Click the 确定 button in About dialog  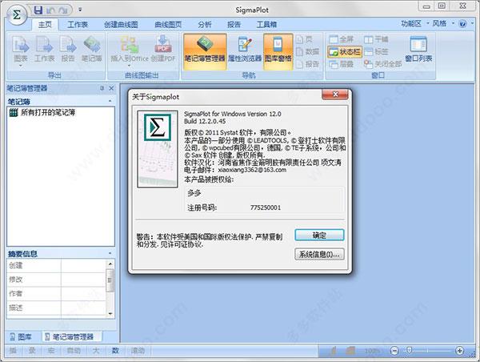(x=319, y=235)
